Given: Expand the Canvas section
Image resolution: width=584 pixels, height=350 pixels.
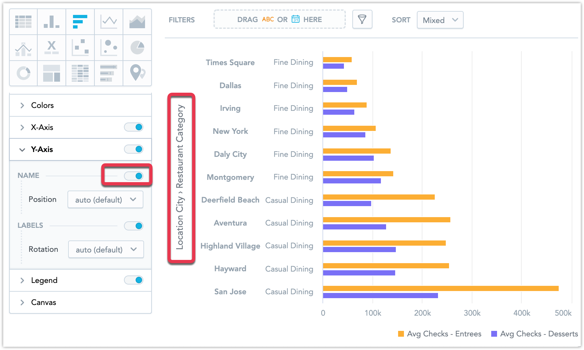Looking at the screenshot, I should (80, 302).
